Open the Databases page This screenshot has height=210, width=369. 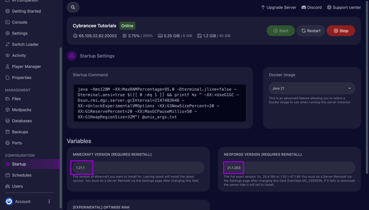tap(22, 121)
